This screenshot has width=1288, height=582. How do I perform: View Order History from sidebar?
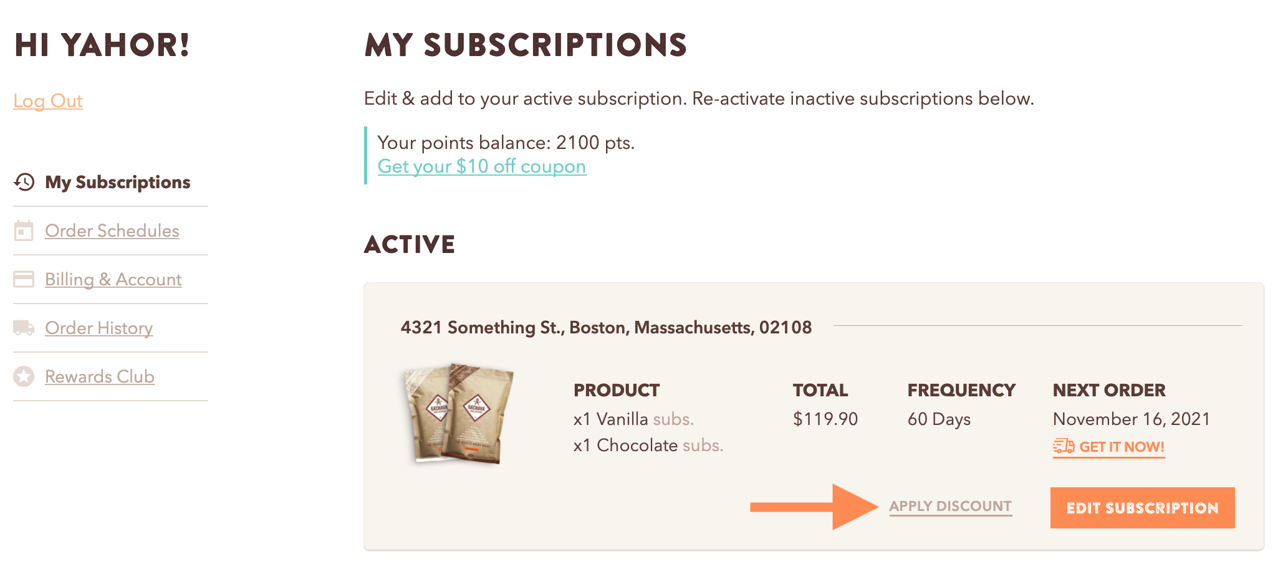click(x=99, y=328)
